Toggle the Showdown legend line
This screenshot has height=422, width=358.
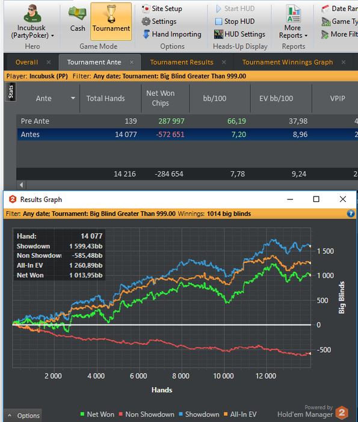pyautogui.click(x=199, y=414)
